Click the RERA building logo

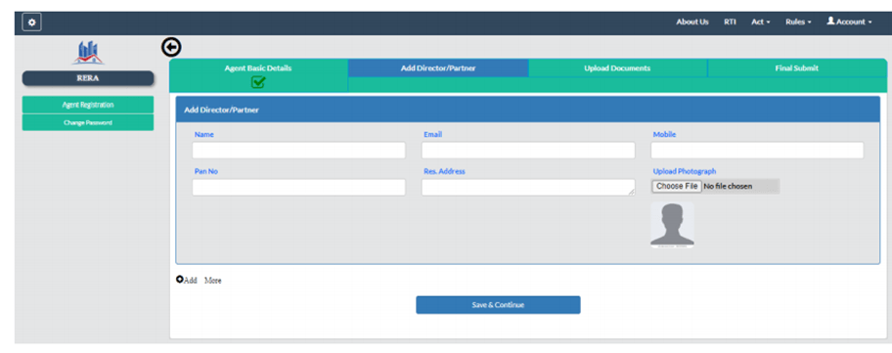pyautogui.click(x=88, y=53)
